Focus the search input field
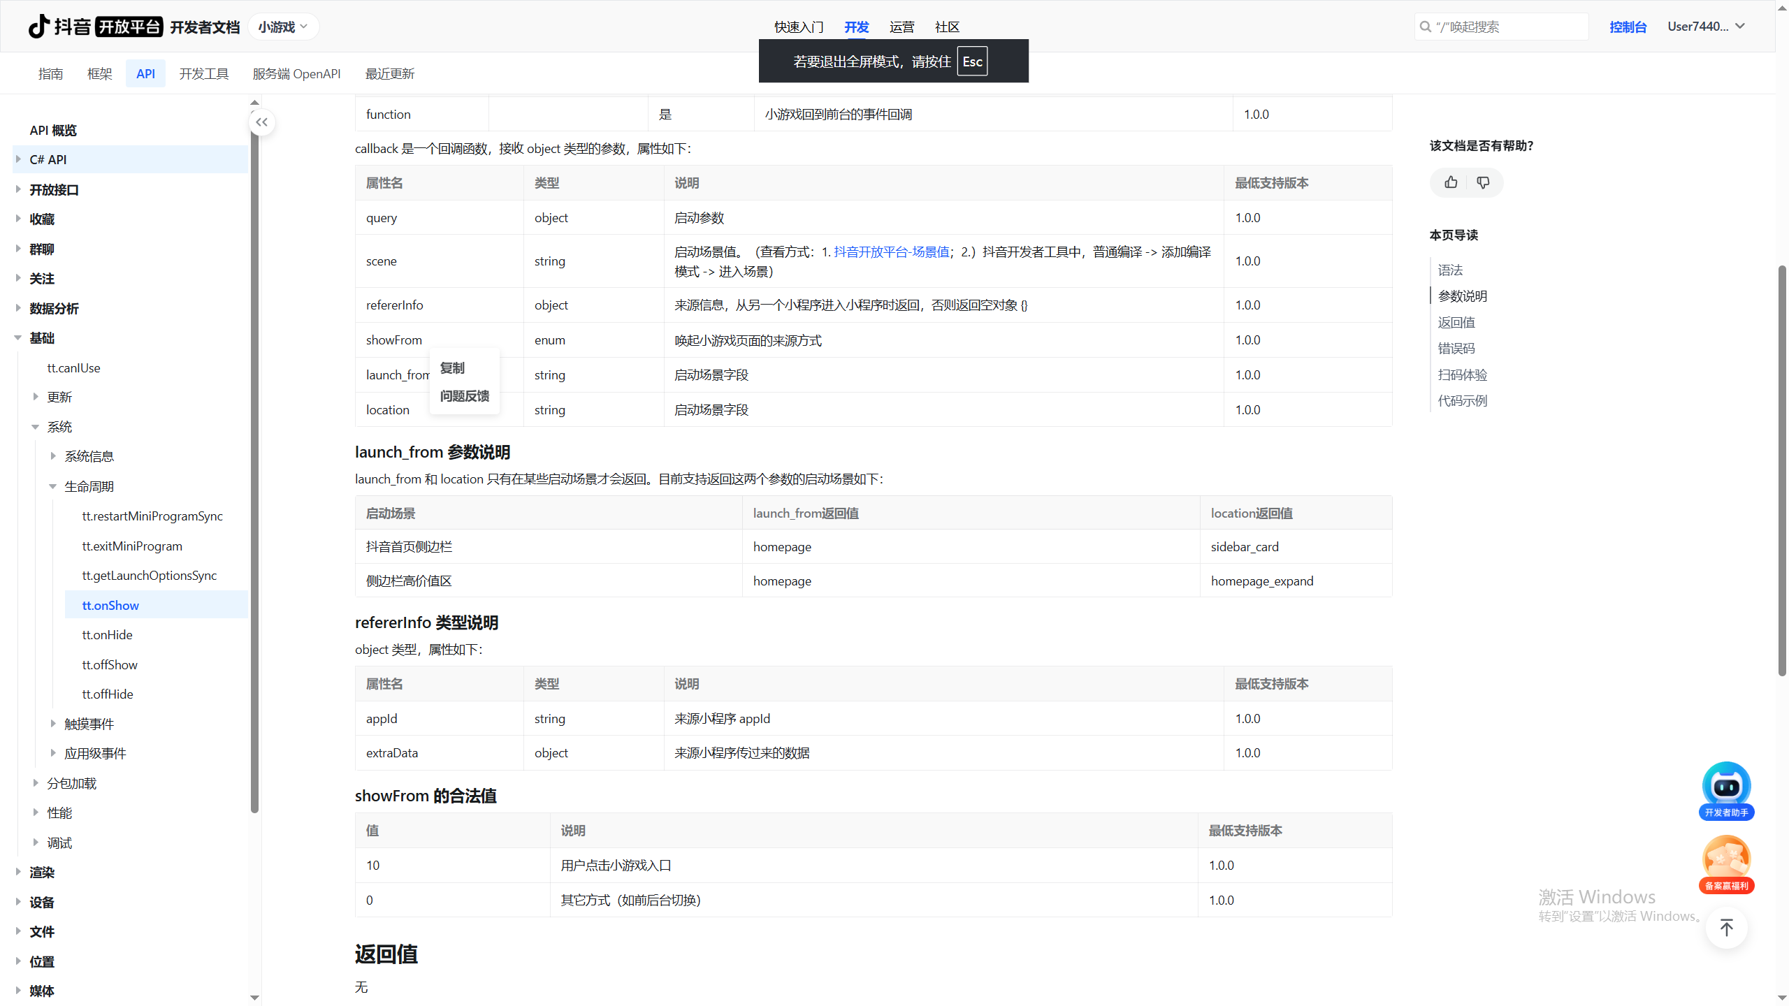 click(1509, 27)
